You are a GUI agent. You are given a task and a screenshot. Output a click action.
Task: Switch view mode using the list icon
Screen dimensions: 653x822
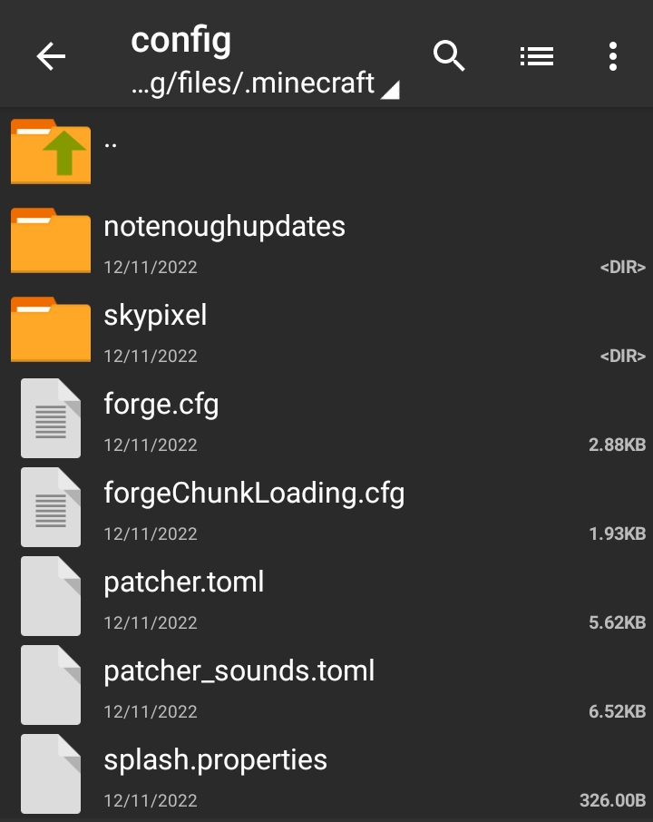[x=536, y=55]
